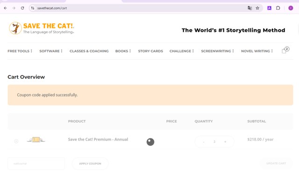Remove Save the Cat! Premium from cart
The width and height of the screenshot is (299, 171).
(x=16, y=141)
